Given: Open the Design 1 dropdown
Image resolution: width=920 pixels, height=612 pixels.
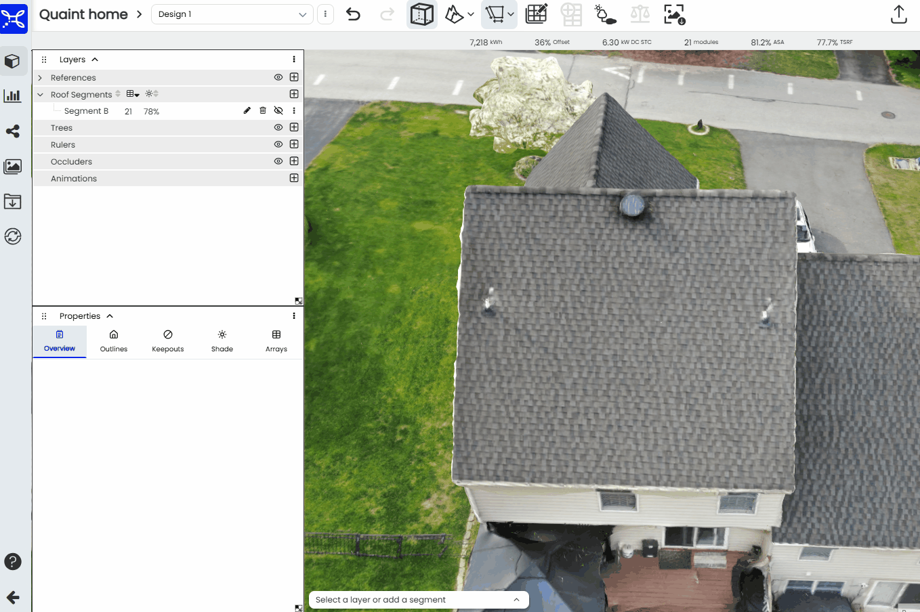Looking at the screenshot, I should [232, 14].
